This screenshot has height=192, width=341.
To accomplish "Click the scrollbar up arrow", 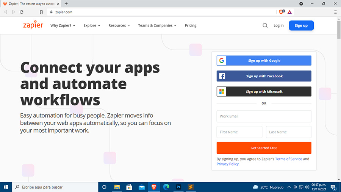I will (339, 19).
